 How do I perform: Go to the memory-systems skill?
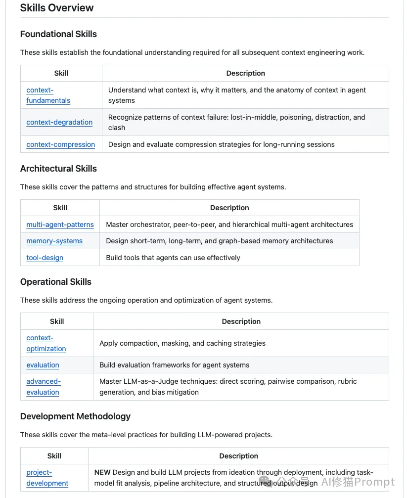54,241
